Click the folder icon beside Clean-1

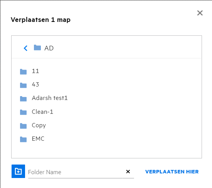click(23, 112)
